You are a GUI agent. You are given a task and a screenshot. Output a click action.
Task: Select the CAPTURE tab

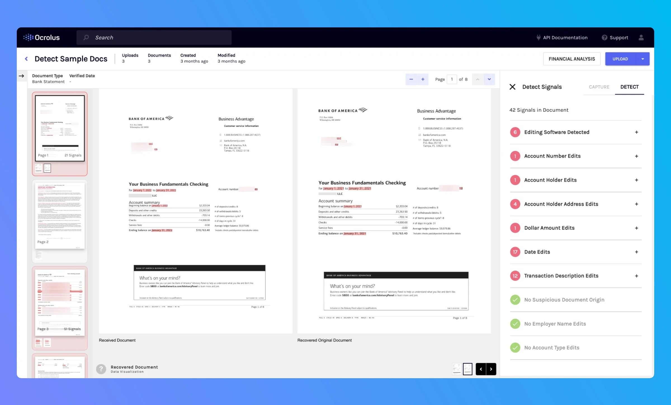coord(598,87)
